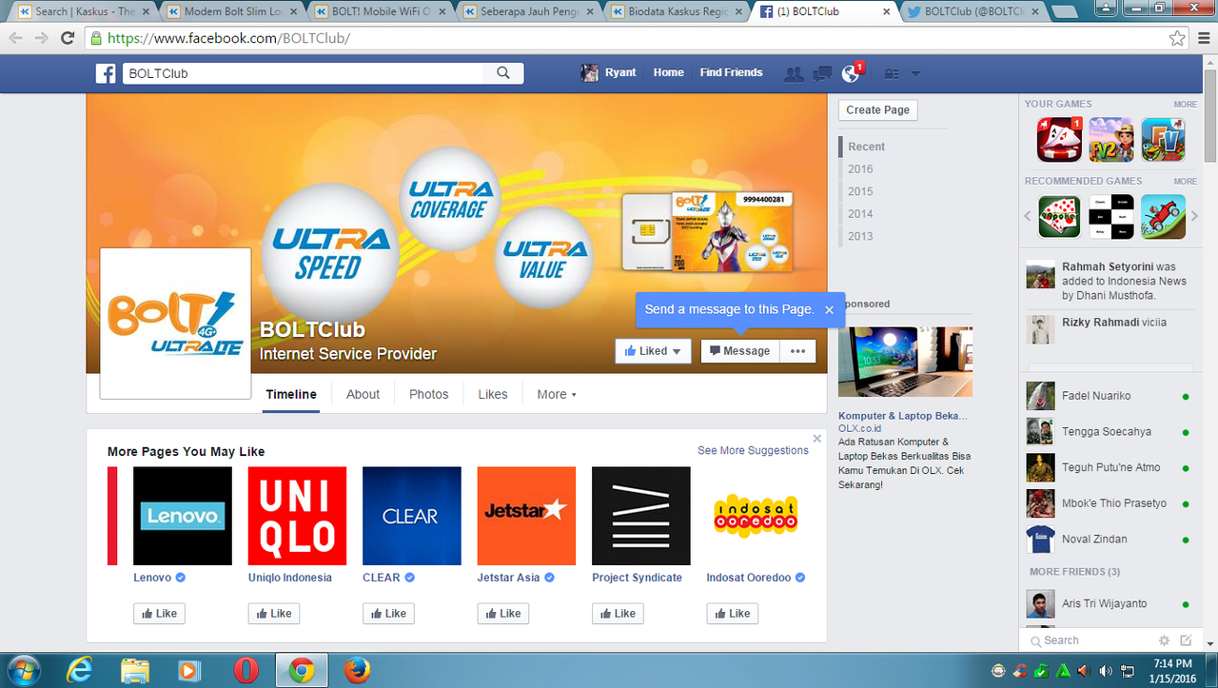This screenshot has width=1218, height=688.
Task: Open the hill racing car recommended game
Action: 1164,217
